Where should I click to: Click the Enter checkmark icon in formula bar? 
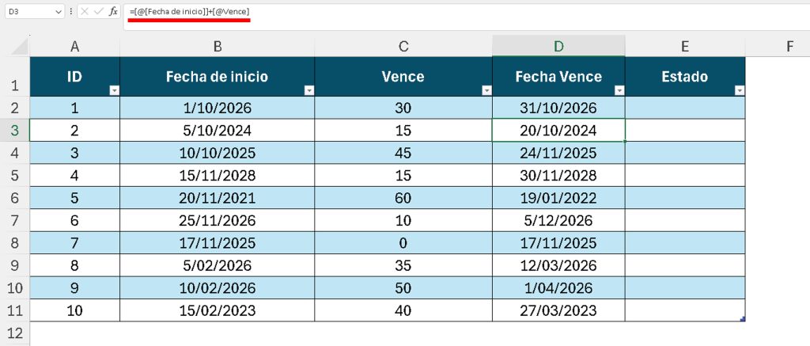(x=98, y=12)
